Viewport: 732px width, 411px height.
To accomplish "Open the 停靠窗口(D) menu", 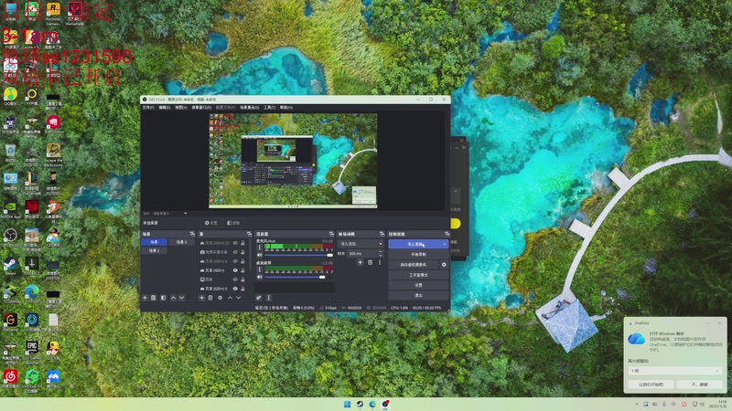I will pyautogui.click(x=201, y=108).
